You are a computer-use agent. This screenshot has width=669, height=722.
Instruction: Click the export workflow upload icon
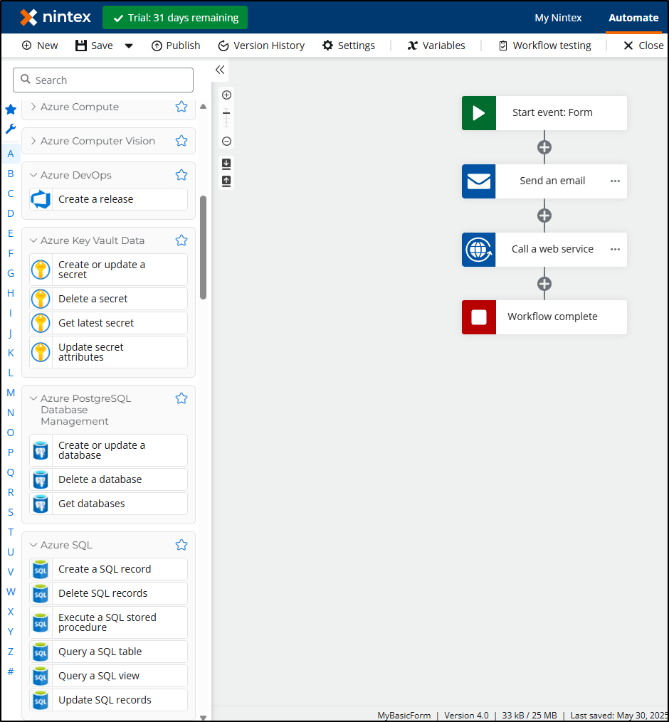226,181
